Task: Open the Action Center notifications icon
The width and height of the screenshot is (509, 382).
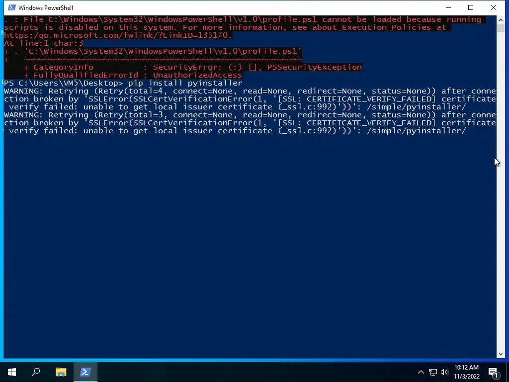Action: 493,372
